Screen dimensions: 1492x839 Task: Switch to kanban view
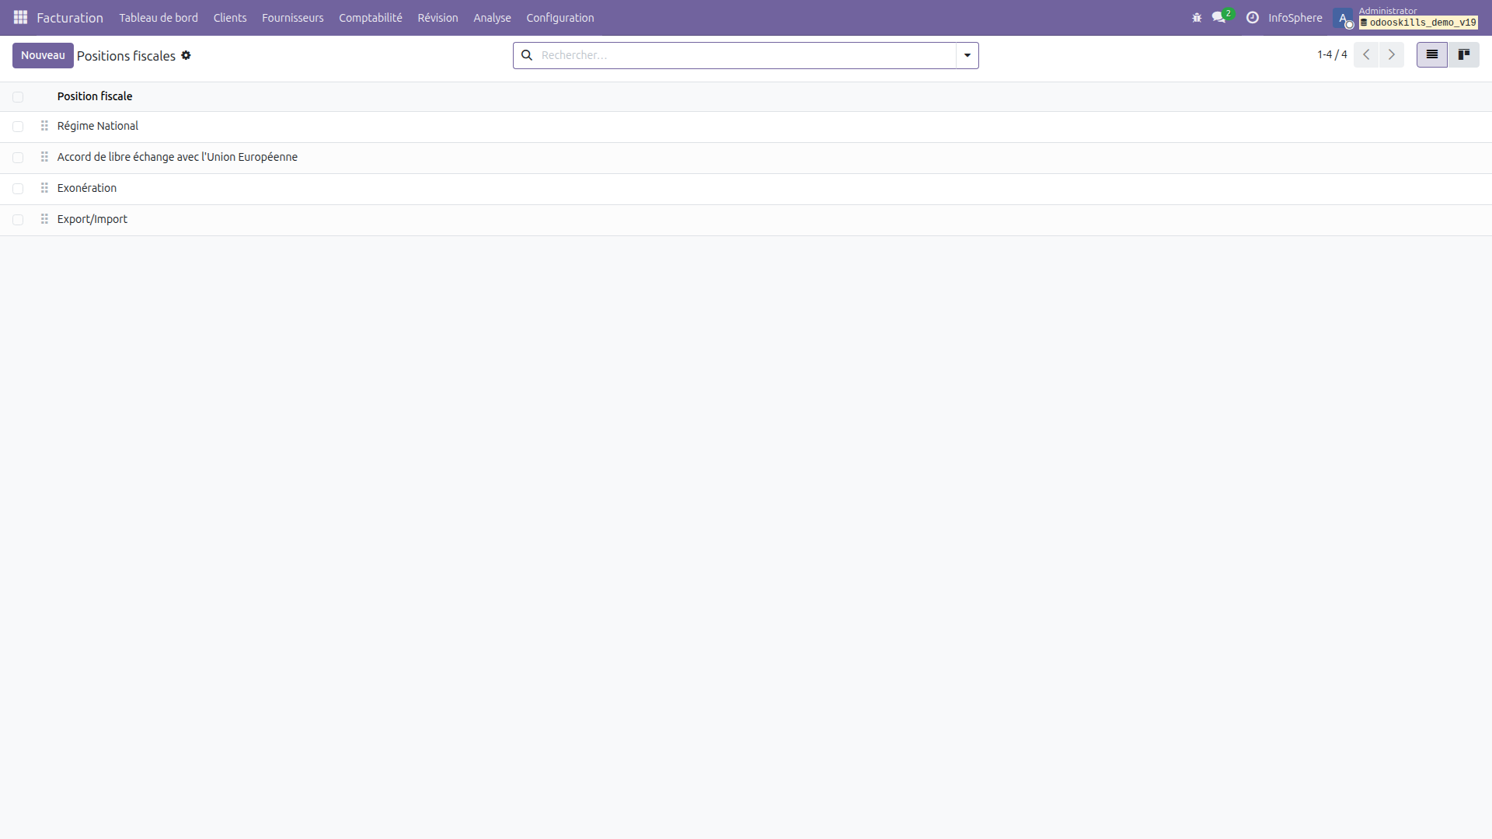(1464, 54)
